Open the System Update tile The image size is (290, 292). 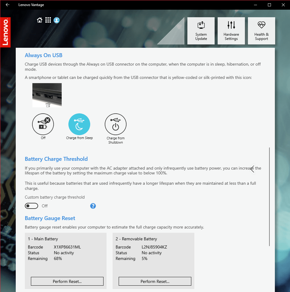201,31
